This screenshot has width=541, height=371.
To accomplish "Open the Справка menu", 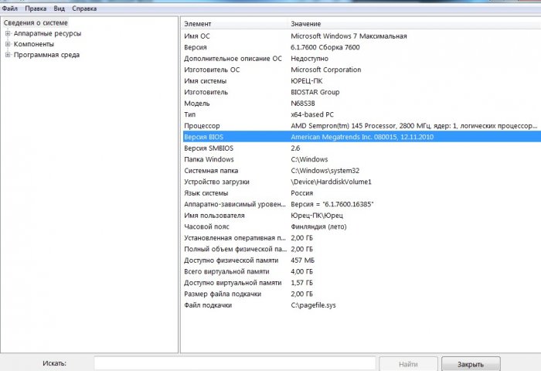I will pos(84,9).
